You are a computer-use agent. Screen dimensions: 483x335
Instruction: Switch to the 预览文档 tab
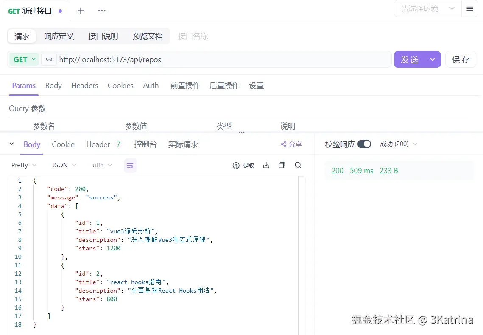click(x=148, y=36)
